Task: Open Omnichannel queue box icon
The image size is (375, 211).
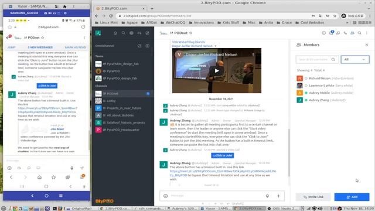Action: click(x=147, y=46)
